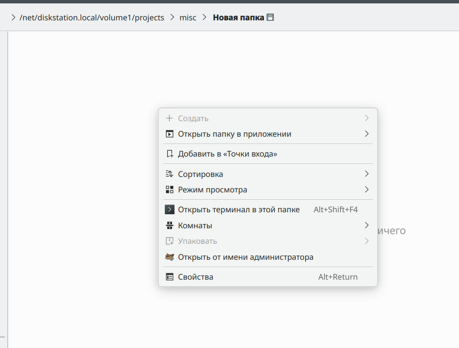Click the leading chevron of the path bar

tap(13, 17)
